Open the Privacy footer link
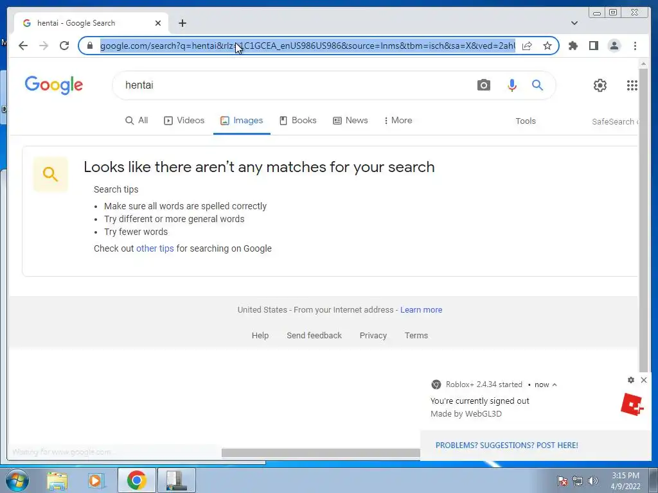 [x=373, y=335]
